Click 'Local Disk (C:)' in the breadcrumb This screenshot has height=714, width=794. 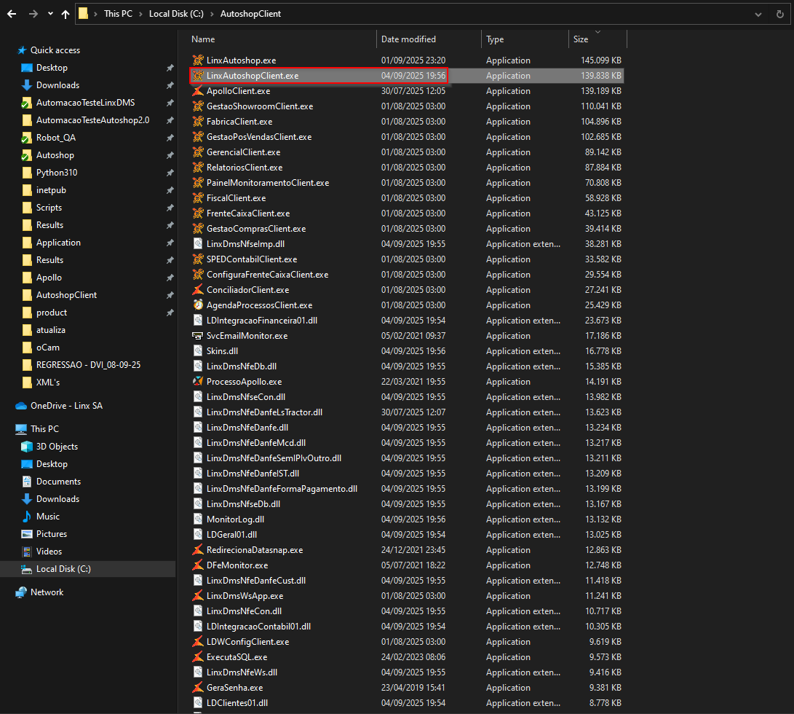coord(176,14)
